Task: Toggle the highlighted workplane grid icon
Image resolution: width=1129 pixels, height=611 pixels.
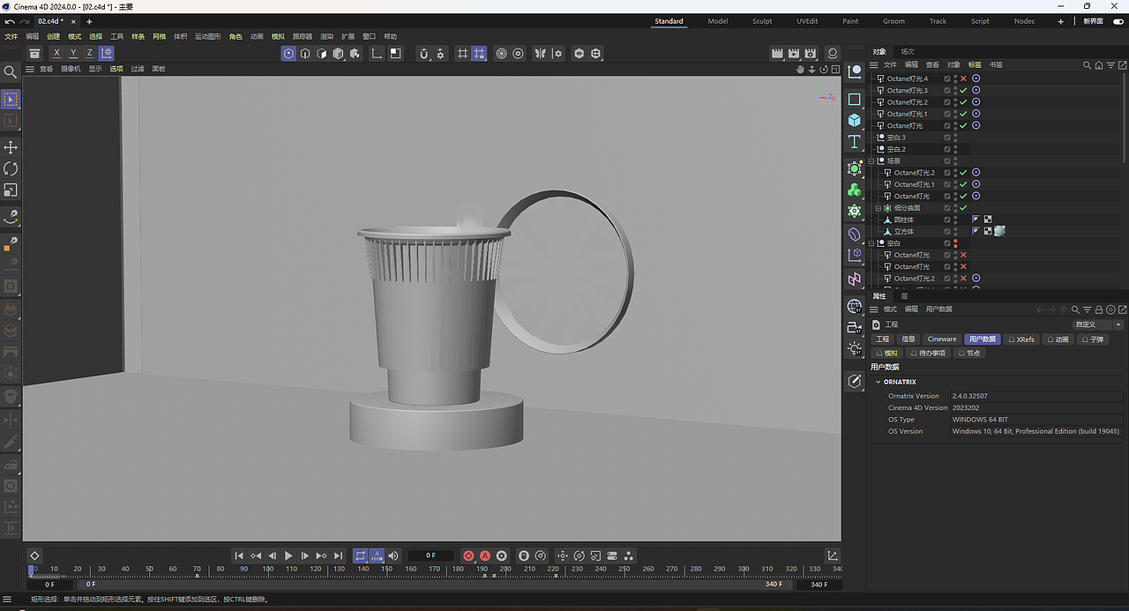Action: click(479, 54)
